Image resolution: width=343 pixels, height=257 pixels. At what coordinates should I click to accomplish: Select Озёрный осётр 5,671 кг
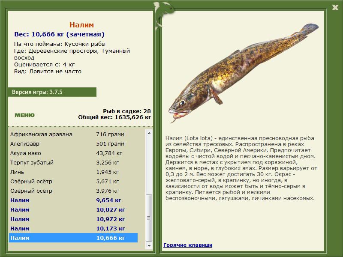73,181
